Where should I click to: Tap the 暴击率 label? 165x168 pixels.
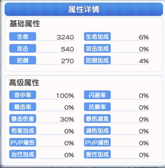pos(23,107)
